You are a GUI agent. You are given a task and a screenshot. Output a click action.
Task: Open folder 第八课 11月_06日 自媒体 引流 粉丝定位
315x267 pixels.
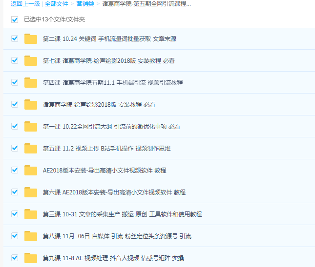117,236
